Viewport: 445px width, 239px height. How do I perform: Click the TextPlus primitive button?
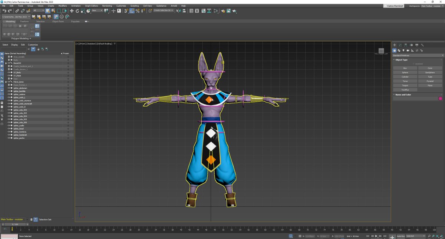tap(405, 90)
